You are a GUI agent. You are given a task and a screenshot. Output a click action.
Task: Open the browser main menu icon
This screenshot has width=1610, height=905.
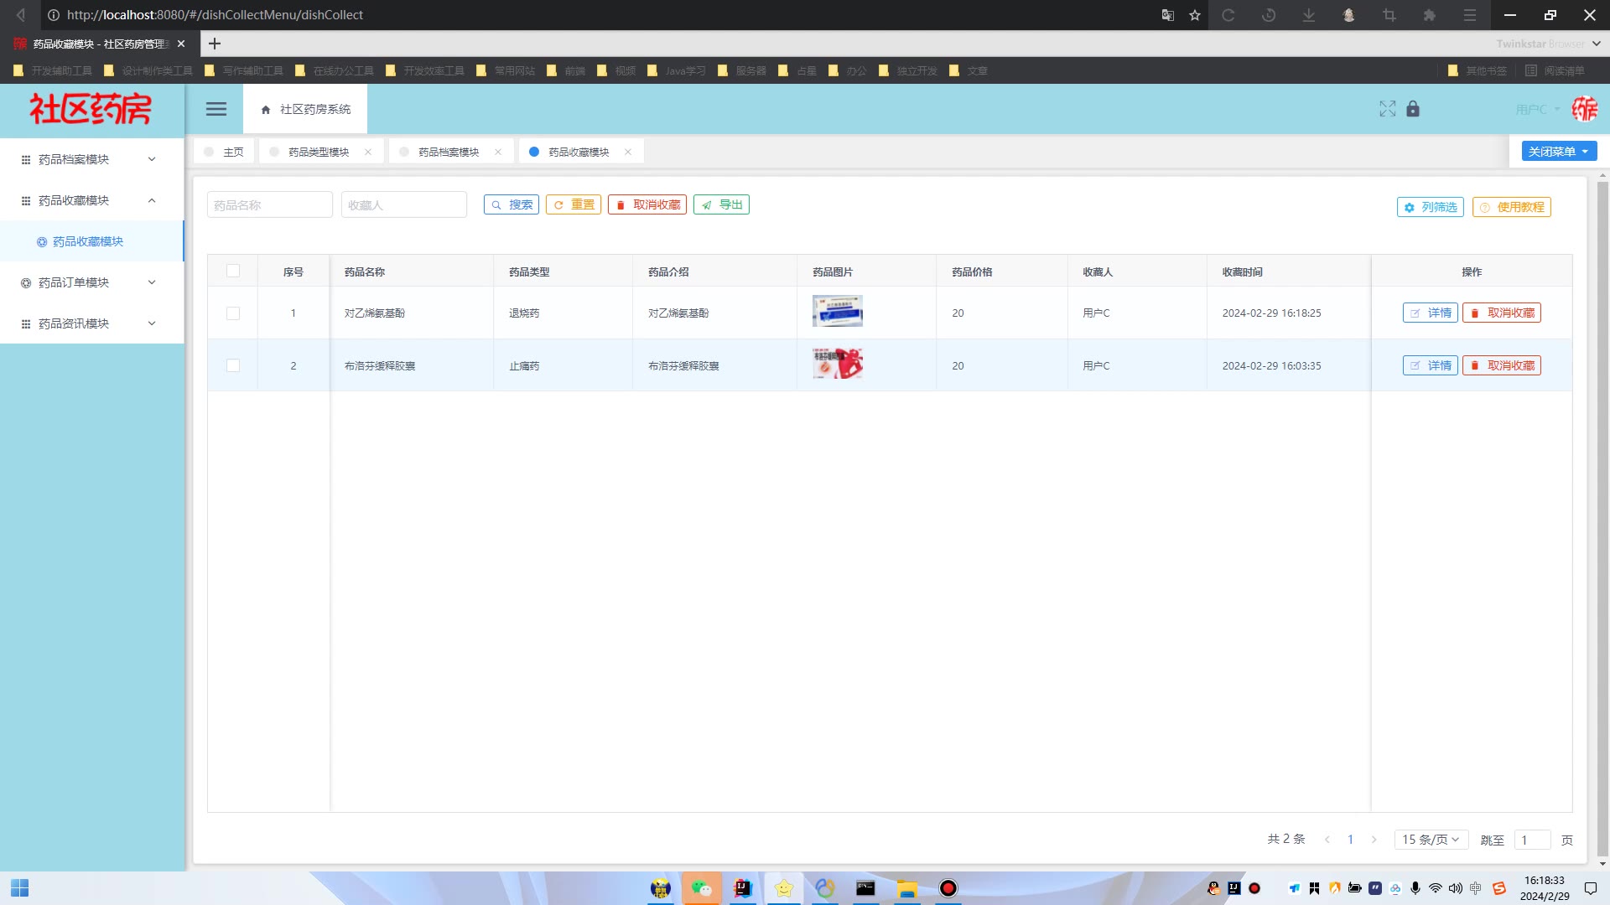(x=1470, y=15)
